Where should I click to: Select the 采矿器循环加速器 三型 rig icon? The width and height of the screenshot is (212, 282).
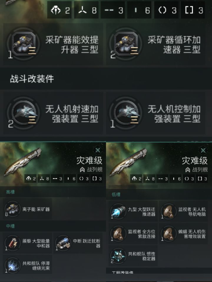point(126,44)
